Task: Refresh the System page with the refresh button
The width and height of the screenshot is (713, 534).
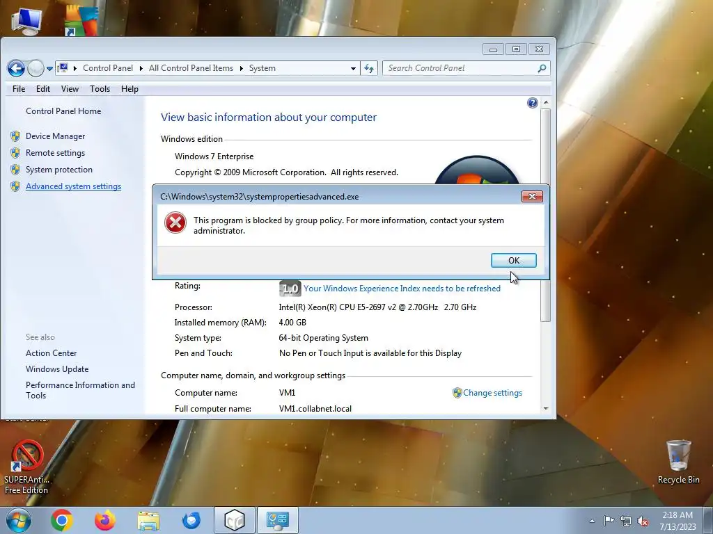Action: pyautogui.click(x=369, y=69)
